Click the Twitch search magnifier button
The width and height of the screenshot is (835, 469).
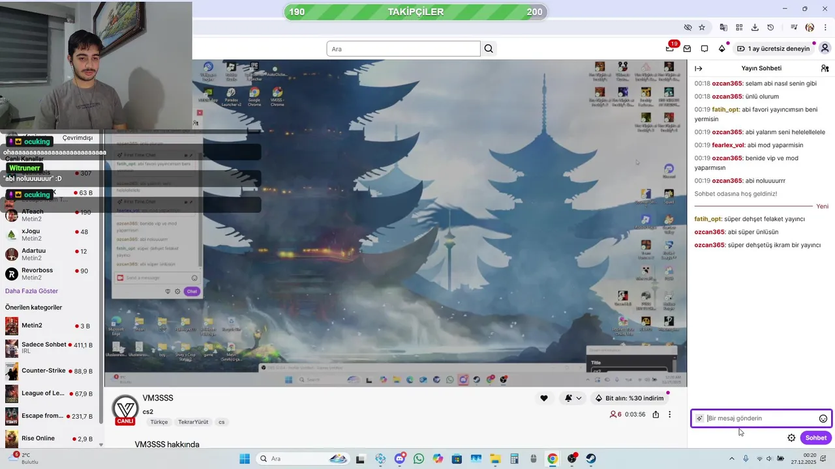pos(489,49)
